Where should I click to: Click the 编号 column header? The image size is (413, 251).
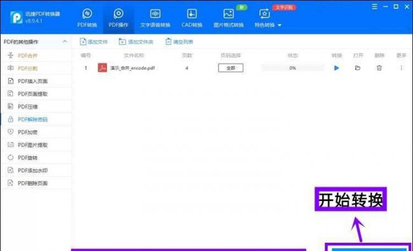tap(86, 55)
